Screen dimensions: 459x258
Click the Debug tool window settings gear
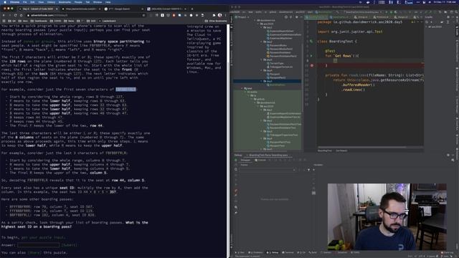448,155
